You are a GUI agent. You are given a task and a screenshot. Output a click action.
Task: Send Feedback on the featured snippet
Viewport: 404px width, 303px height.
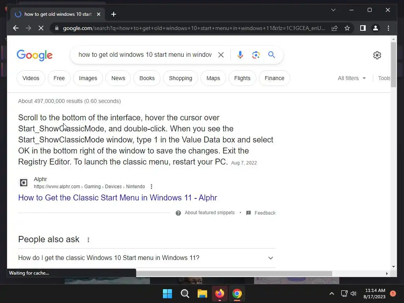point(261,213)
